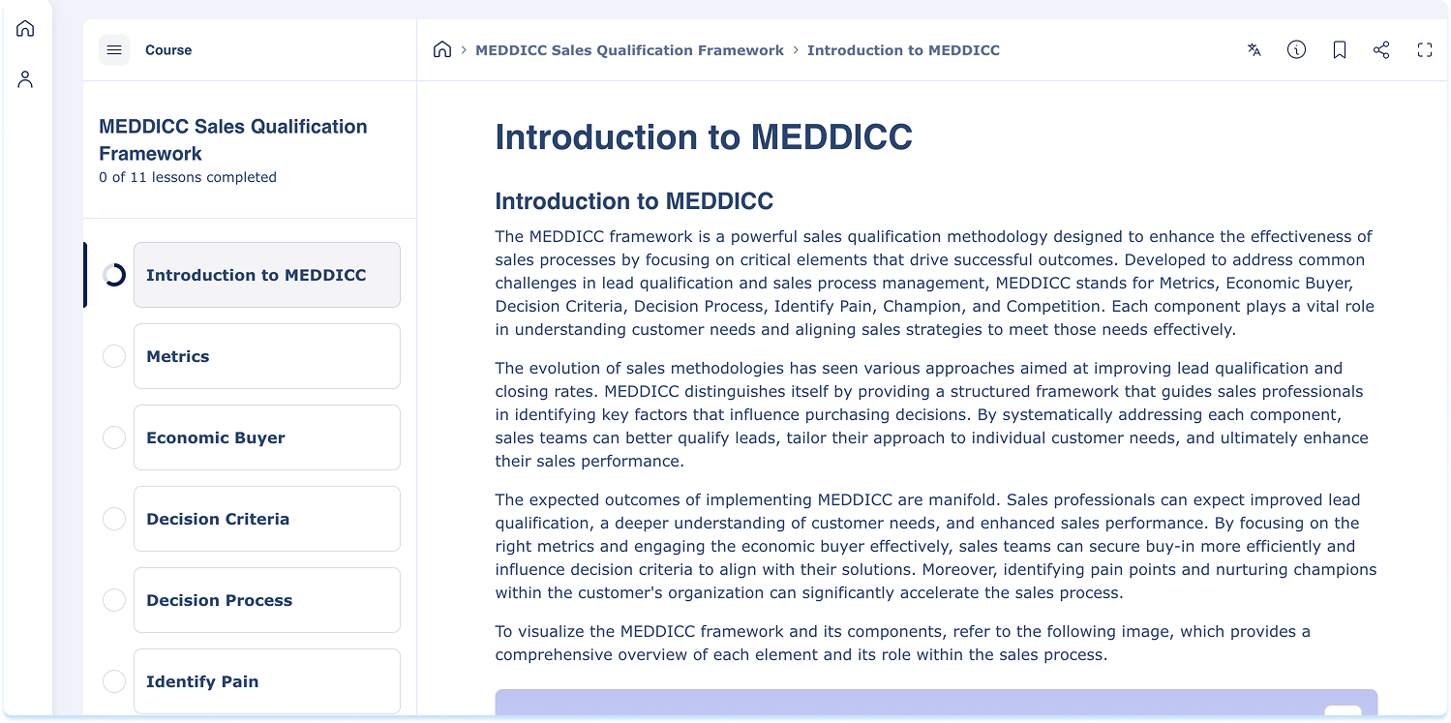Open the Decision Process lesson
Viewport: 1451px width, 723px height.
coord(266,600)
